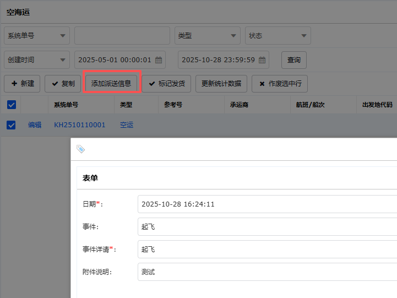
Task: Click checkmark icon on 标记发货 button
Action: pyautogui.click(x=151, y=84)
